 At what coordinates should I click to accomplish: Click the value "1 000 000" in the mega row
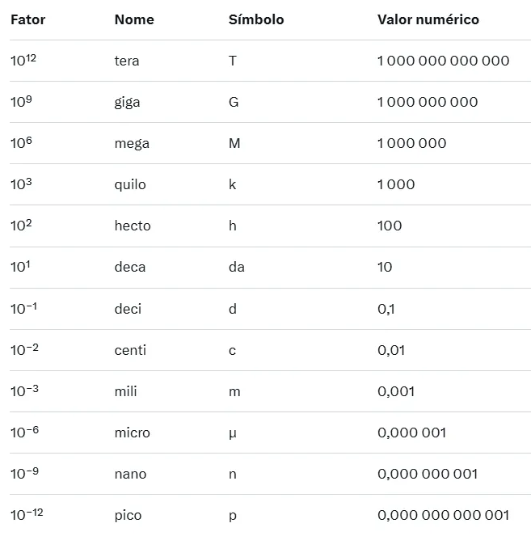(x=411, y=144)
